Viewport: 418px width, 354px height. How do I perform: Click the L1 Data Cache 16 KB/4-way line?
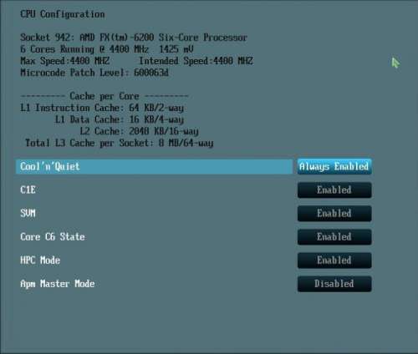120,119
